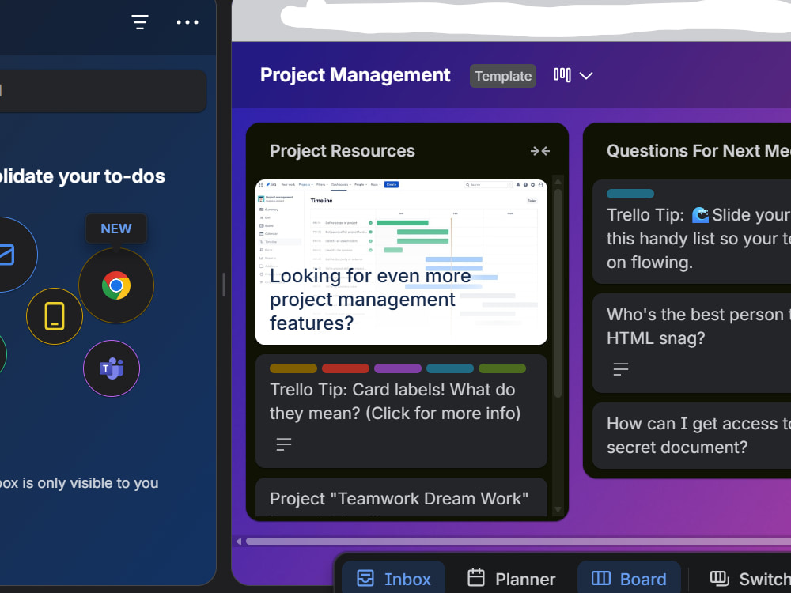
Task: Switch to the Board tab
Action: tap(629, 579)
